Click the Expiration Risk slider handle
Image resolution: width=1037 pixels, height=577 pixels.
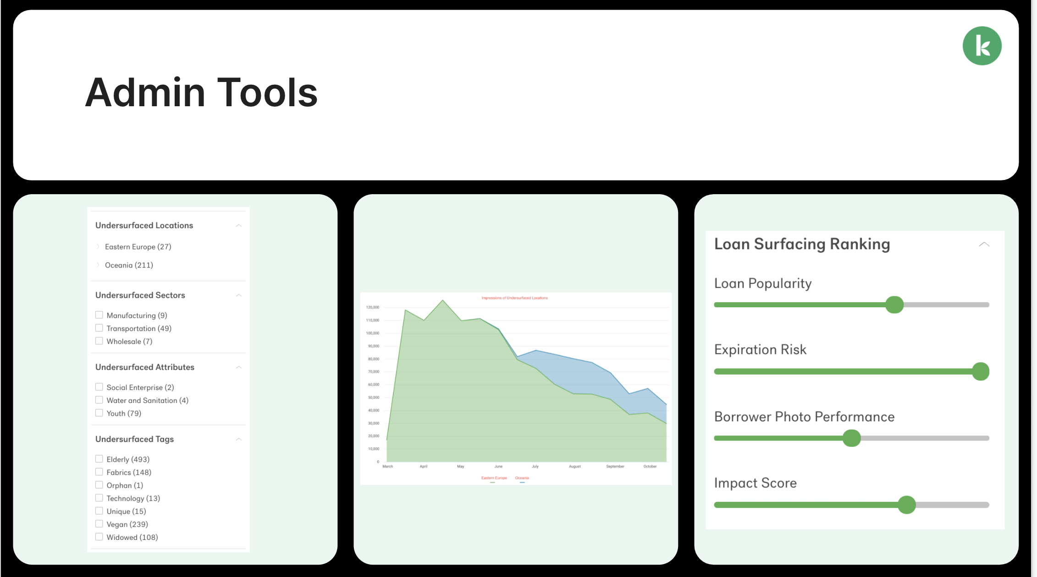pyautogui.click(x=981, y=371)
